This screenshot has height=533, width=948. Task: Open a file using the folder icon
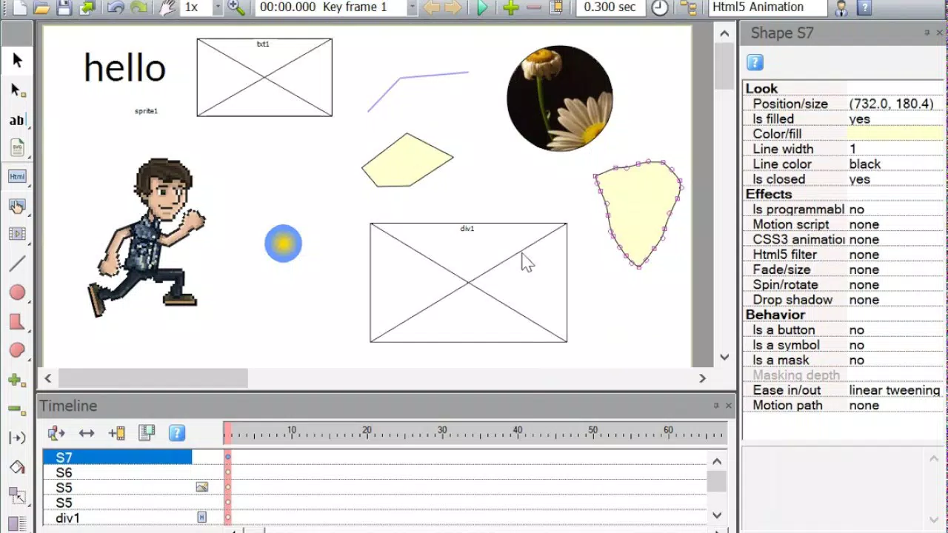tap(41, 7)
